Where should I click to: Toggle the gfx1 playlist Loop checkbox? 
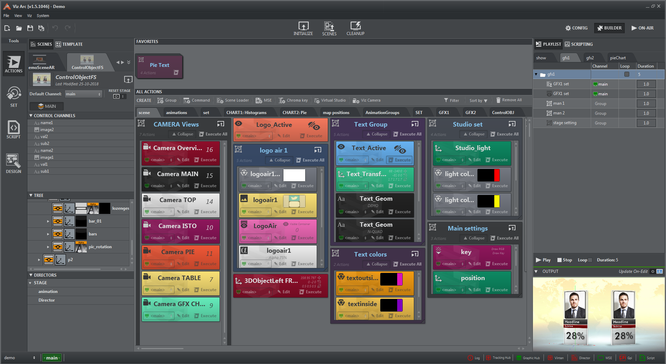point(626,74)
